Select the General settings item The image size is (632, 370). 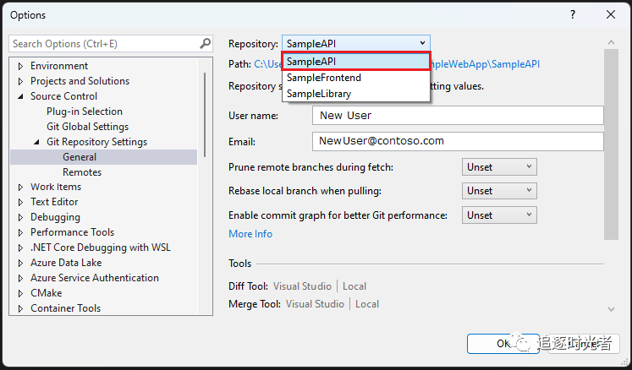tap(103, 157)
